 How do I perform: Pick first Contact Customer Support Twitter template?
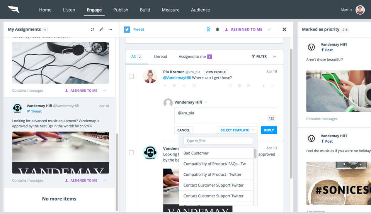pyautogui.click(x=216, y=185)
